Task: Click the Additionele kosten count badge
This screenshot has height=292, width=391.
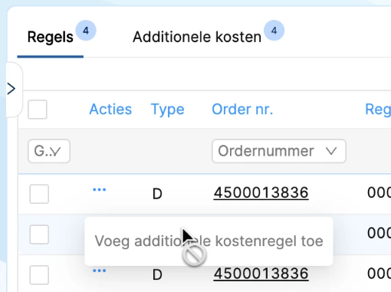Action: [274, 31]
